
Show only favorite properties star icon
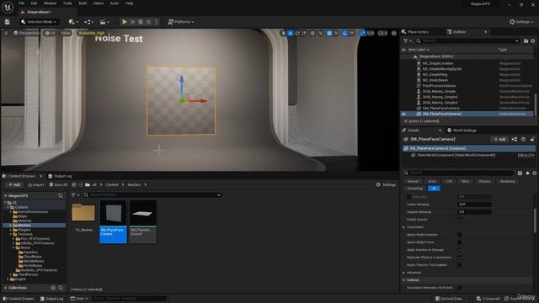(527, 173)
